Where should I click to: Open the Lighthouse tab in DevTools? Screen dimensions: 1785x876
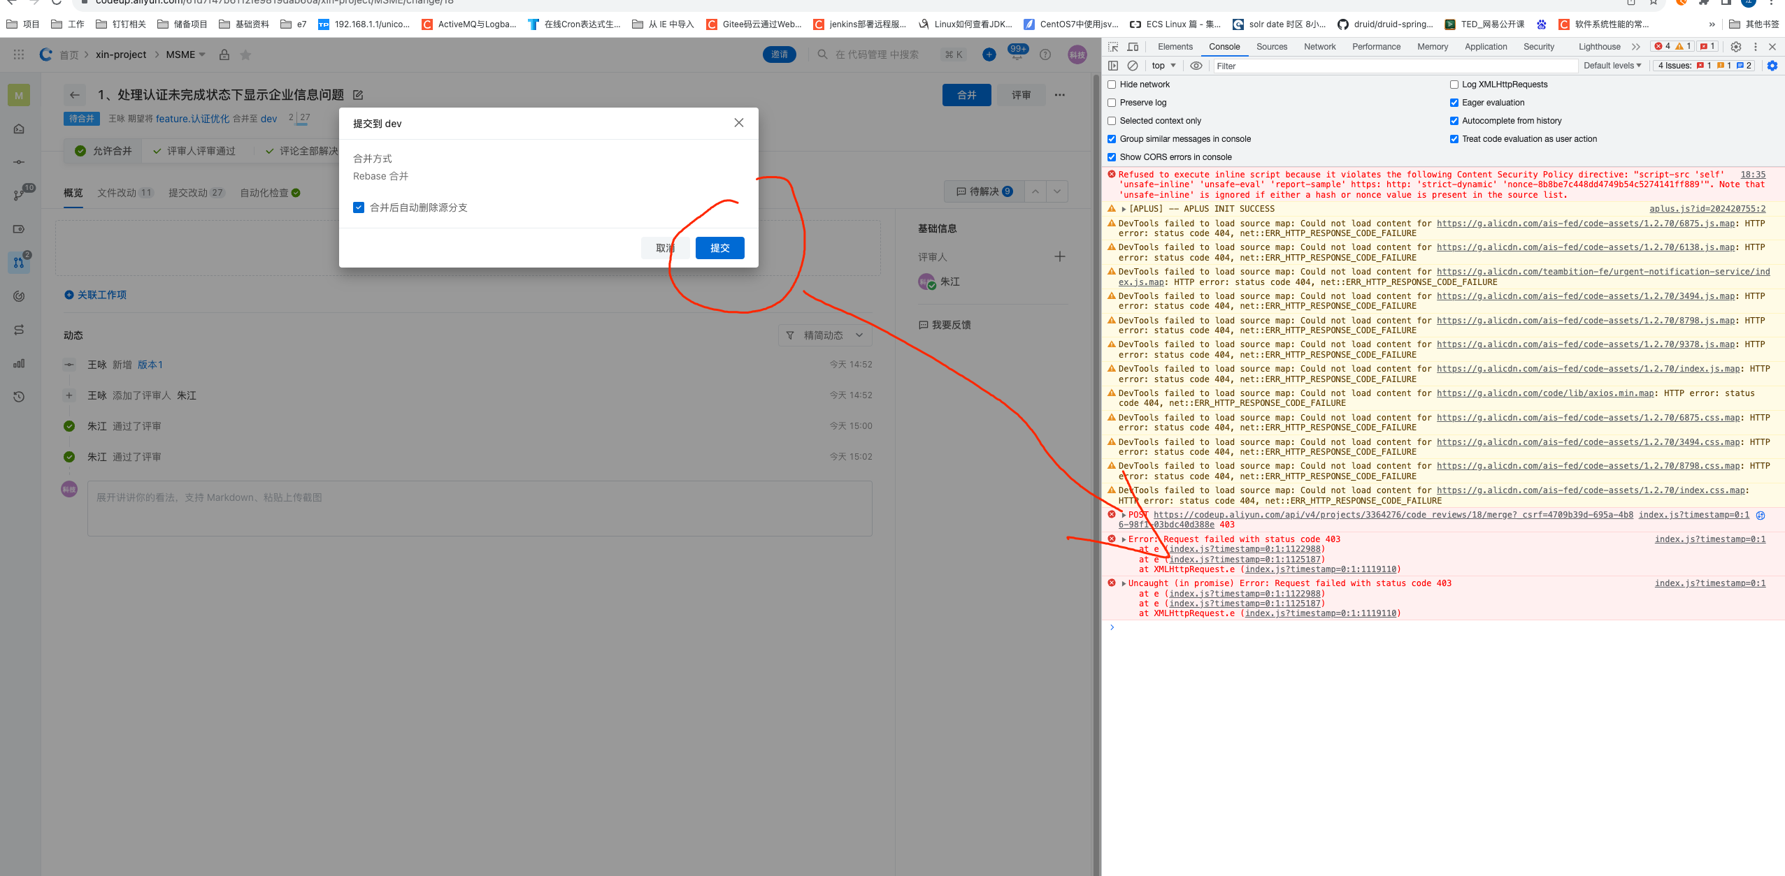(x=1599, y=47)
